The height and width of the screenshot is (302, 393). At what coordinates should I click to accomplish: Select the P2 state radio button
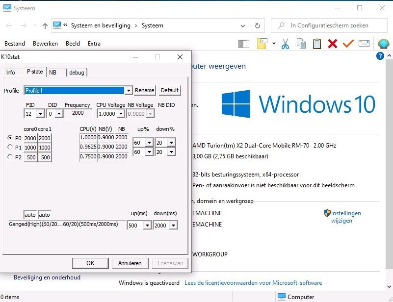(10, 157)
